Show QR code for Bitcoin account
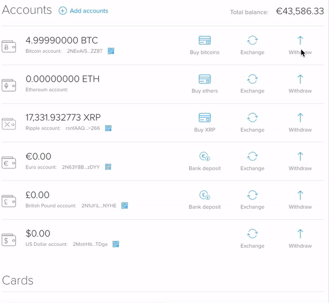The width and height of the screenshot is (329, 303). 111,51
